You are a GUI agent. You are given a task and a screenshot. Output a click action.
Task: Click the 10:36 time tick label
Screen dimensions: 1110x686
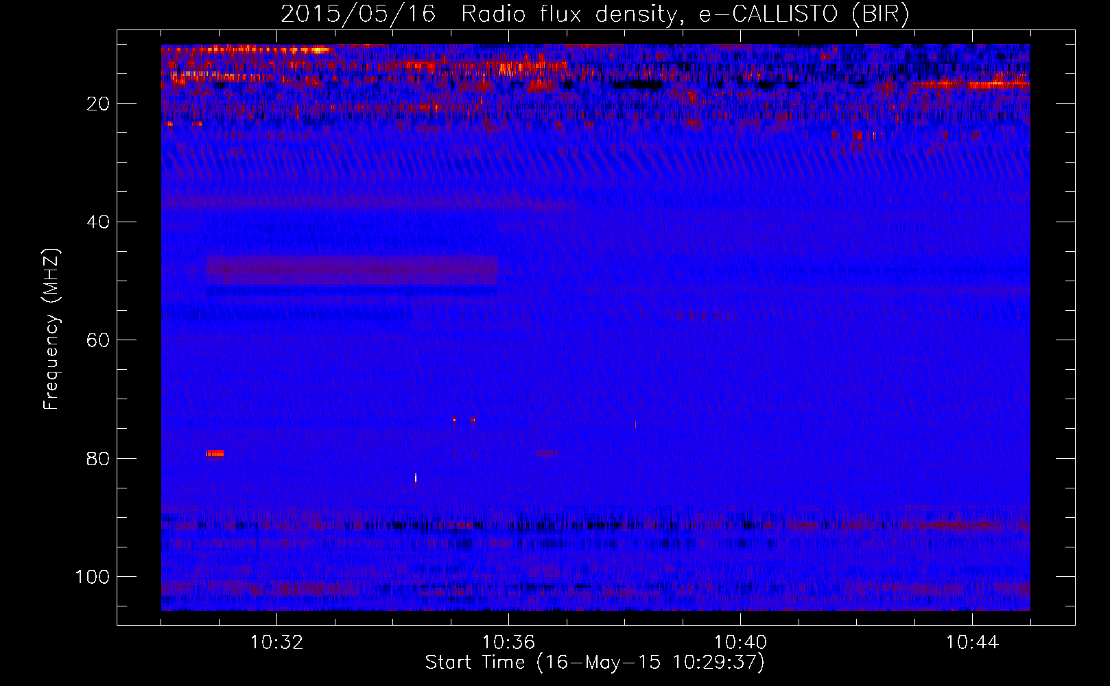point(508,643)
